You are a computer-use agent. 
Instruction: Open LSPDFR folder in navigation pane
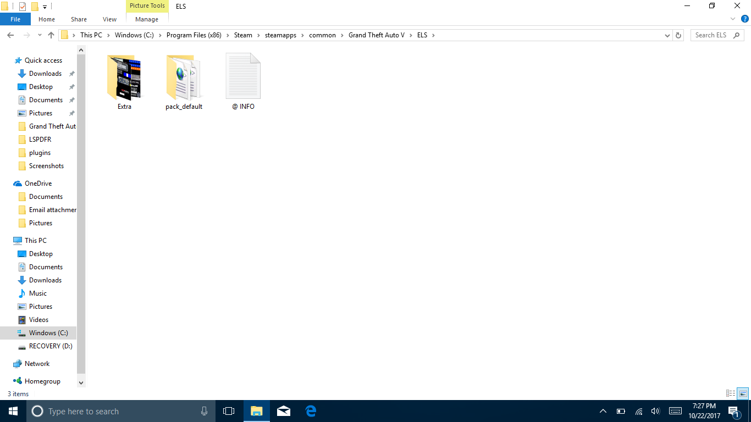coord(40,140)
